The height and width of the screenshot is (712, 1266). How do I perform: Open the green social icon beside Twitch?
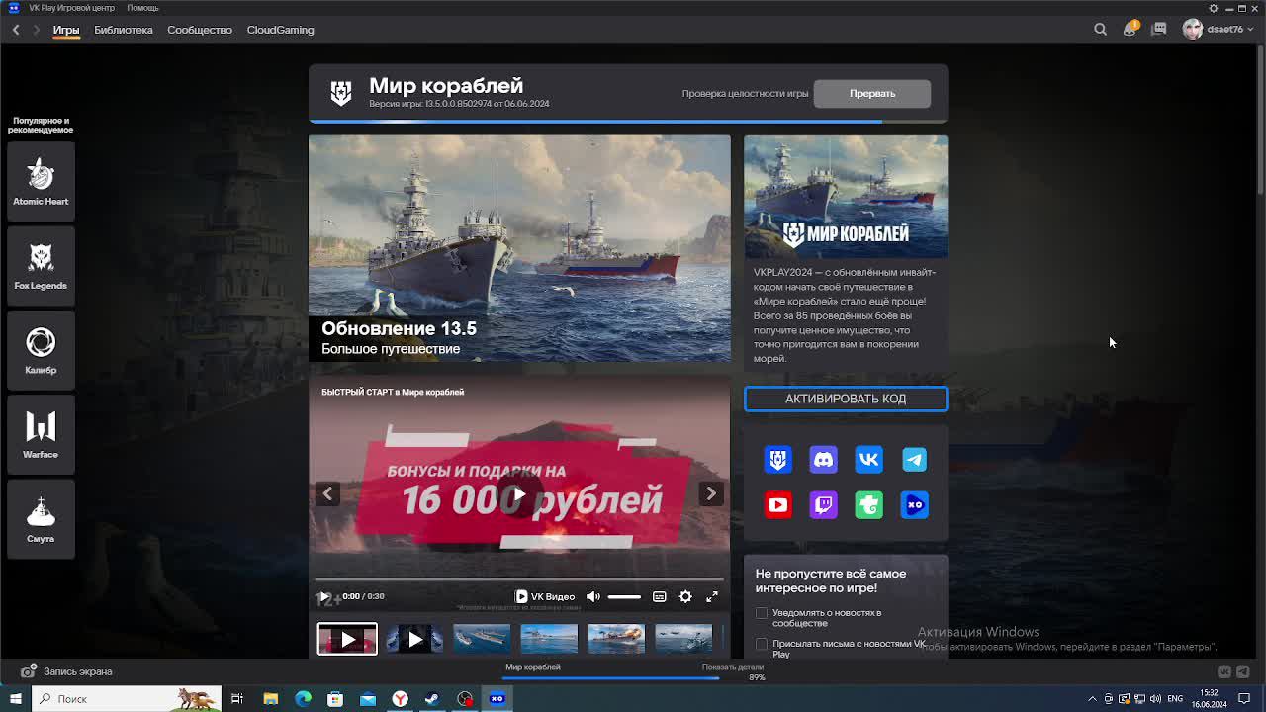pos(869,505)
